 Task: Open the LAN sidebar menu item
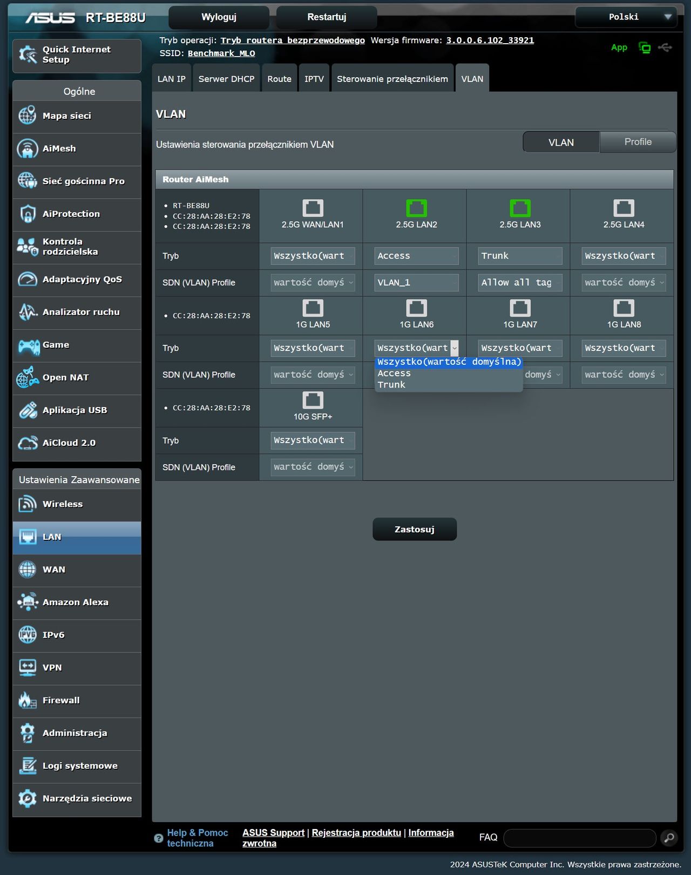(x=77, y=538)
